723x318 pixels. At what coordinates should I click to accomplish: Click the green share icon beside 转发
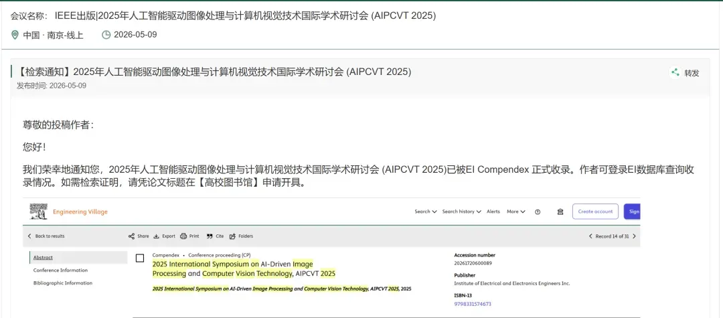[675, 72]
